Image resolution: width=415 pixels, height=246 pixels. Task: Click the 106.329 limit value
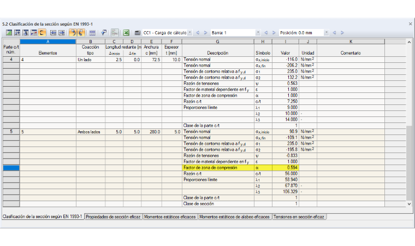point(285,192)
